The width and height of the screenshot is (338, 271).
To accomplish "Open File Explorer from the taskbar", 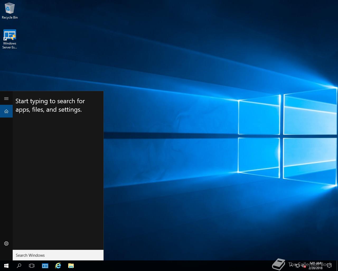I will point(71,266).
